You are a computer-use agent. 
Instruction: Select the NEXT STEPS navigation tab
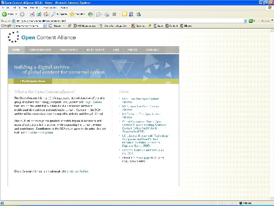point(96,50)
